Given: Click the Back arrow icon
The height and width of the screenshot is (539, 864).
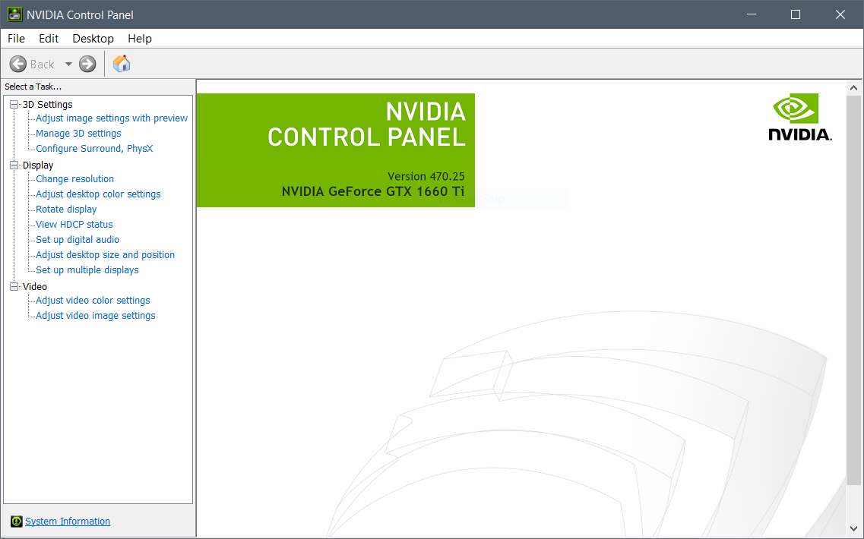Looking at the screenshot, I should (18, 64).
